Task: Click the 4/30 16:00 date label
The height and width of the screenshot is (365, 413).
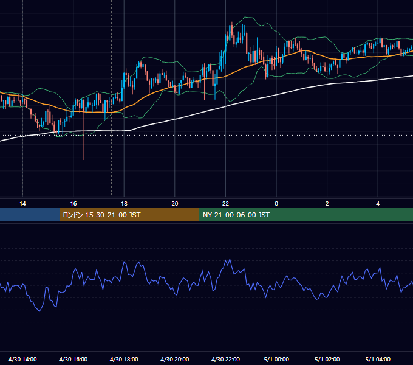Action: tap(73, 359)
